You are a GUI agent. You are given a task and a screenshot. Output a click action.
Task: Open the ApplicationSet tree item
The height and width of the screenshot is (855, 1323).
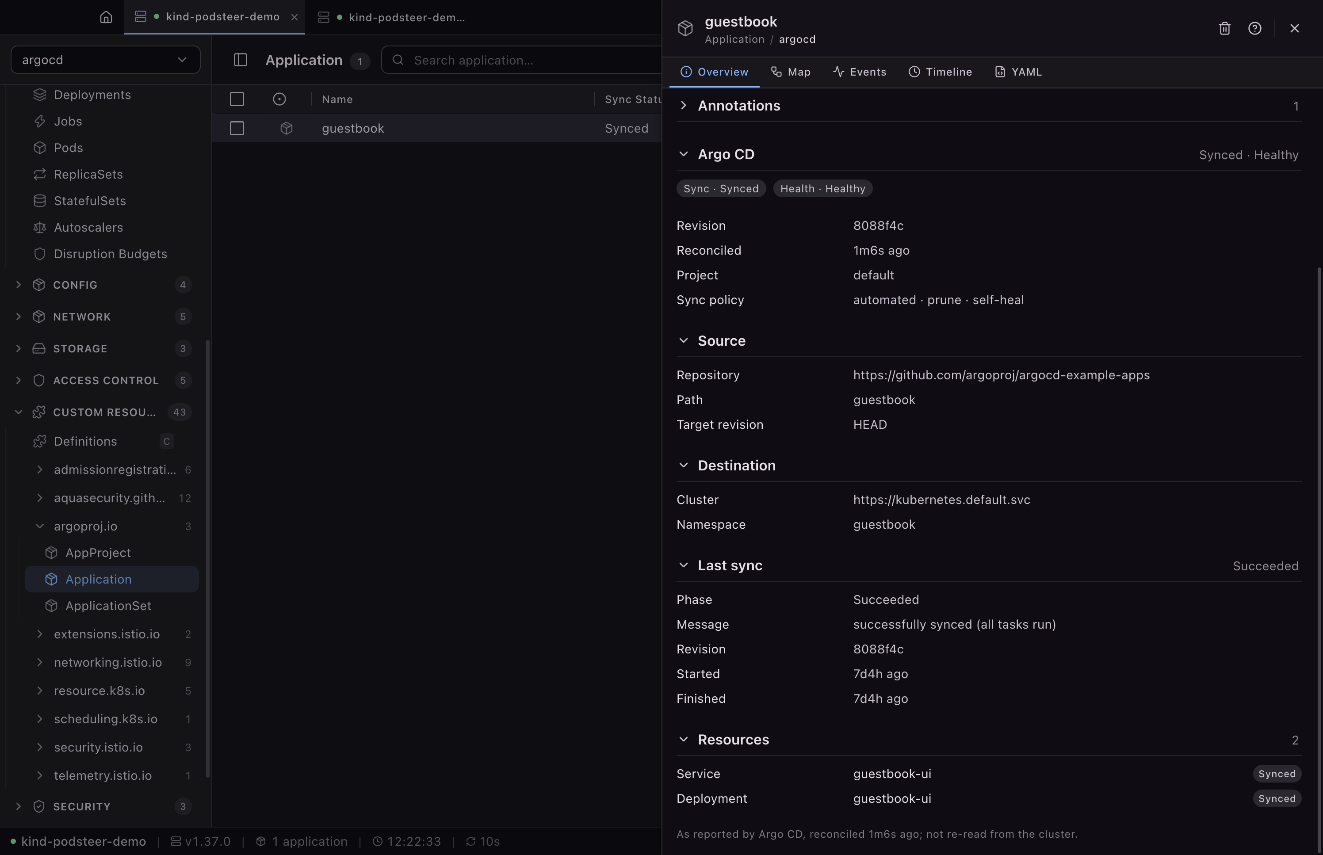pyautogui.click(x=111, y=606)
